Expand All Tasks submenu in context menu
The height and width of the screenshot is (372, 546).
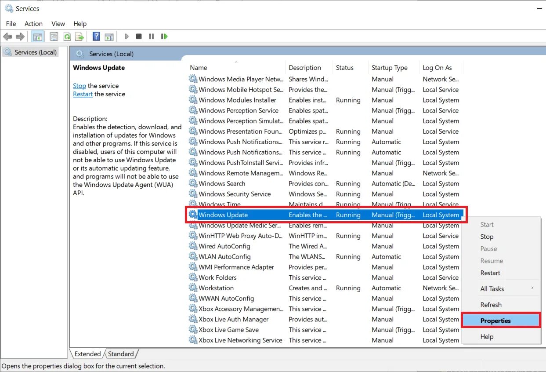(x=501, y=288)
